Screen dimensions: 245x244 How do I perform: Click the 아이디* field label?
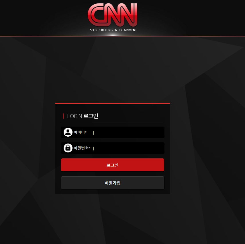pos(80,132)
